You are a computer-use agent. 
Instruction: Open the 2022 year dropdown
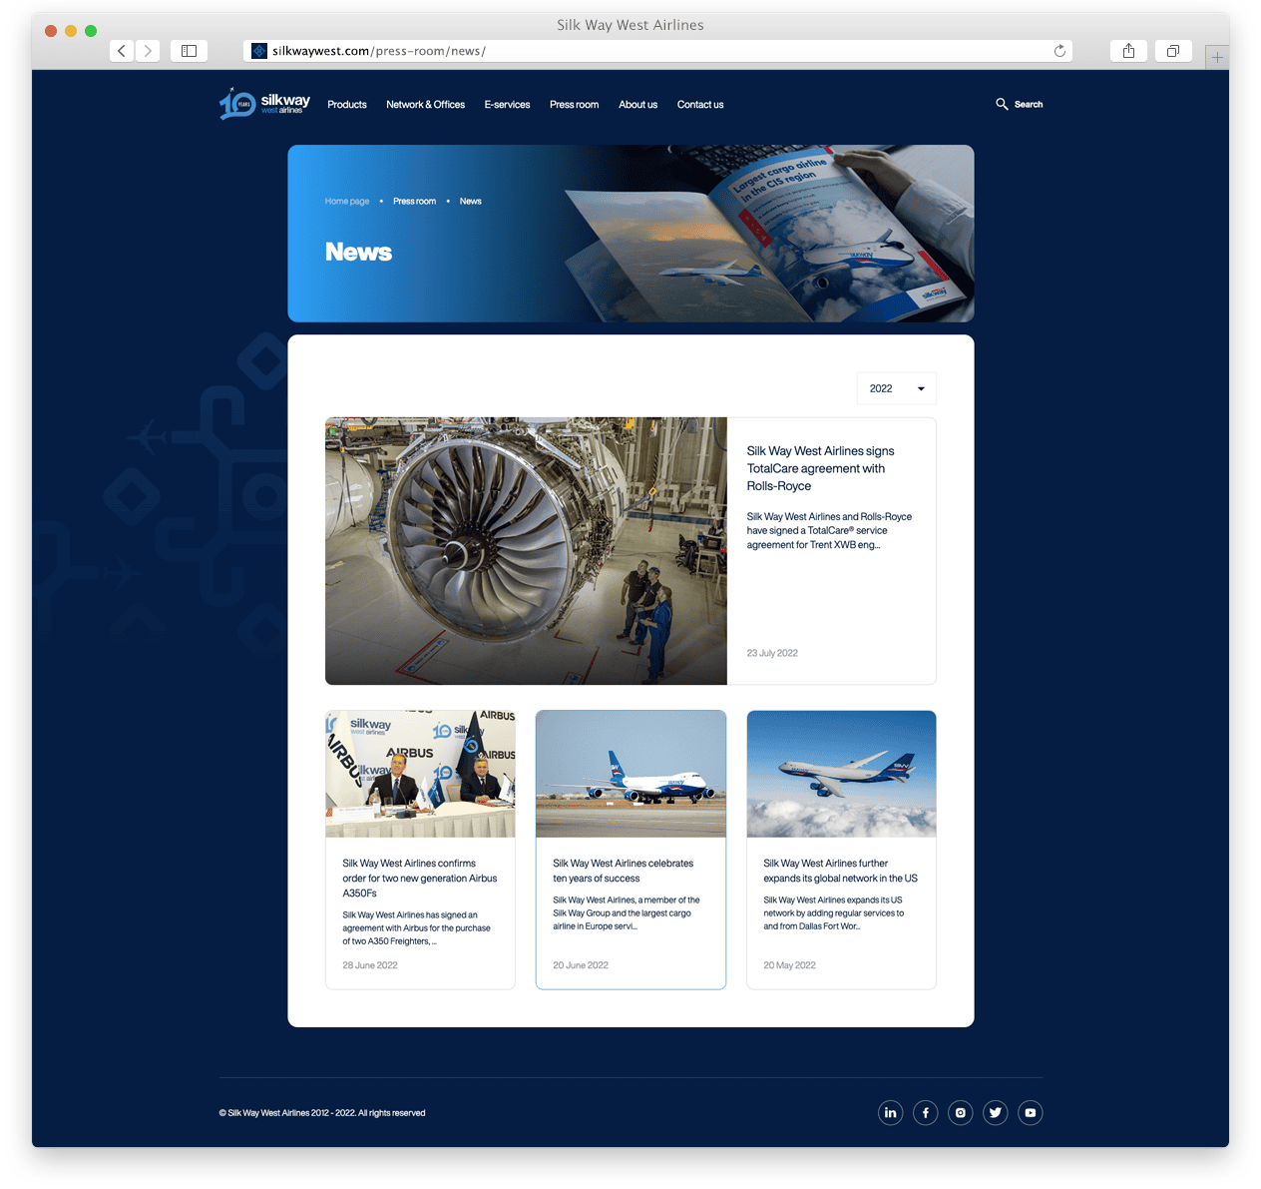coord(897,388)
